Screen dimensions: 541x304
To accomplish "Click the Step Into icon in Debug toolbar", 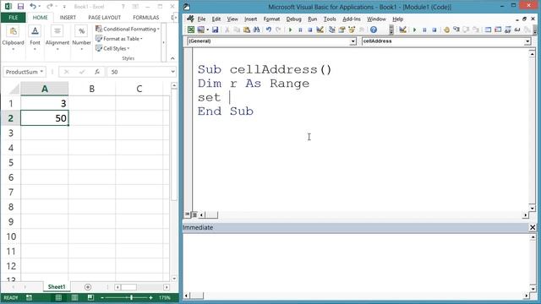I will click(x=456, y=30).
